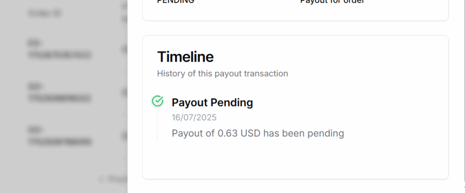Click 'History of this payout transaction' subtitle

(223, 73)
